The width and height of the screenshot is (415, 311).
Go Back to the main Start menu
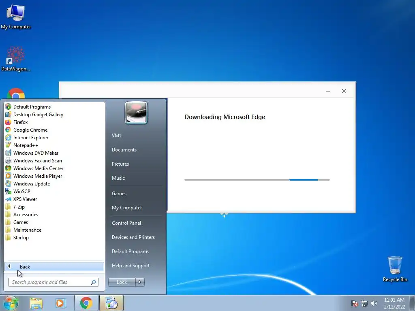54,266
